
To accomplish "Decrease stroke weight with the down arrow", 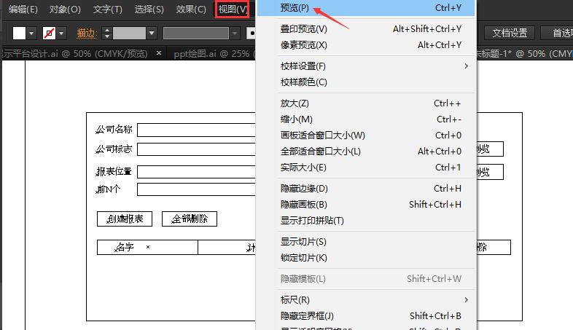I will tap(106, 36).
